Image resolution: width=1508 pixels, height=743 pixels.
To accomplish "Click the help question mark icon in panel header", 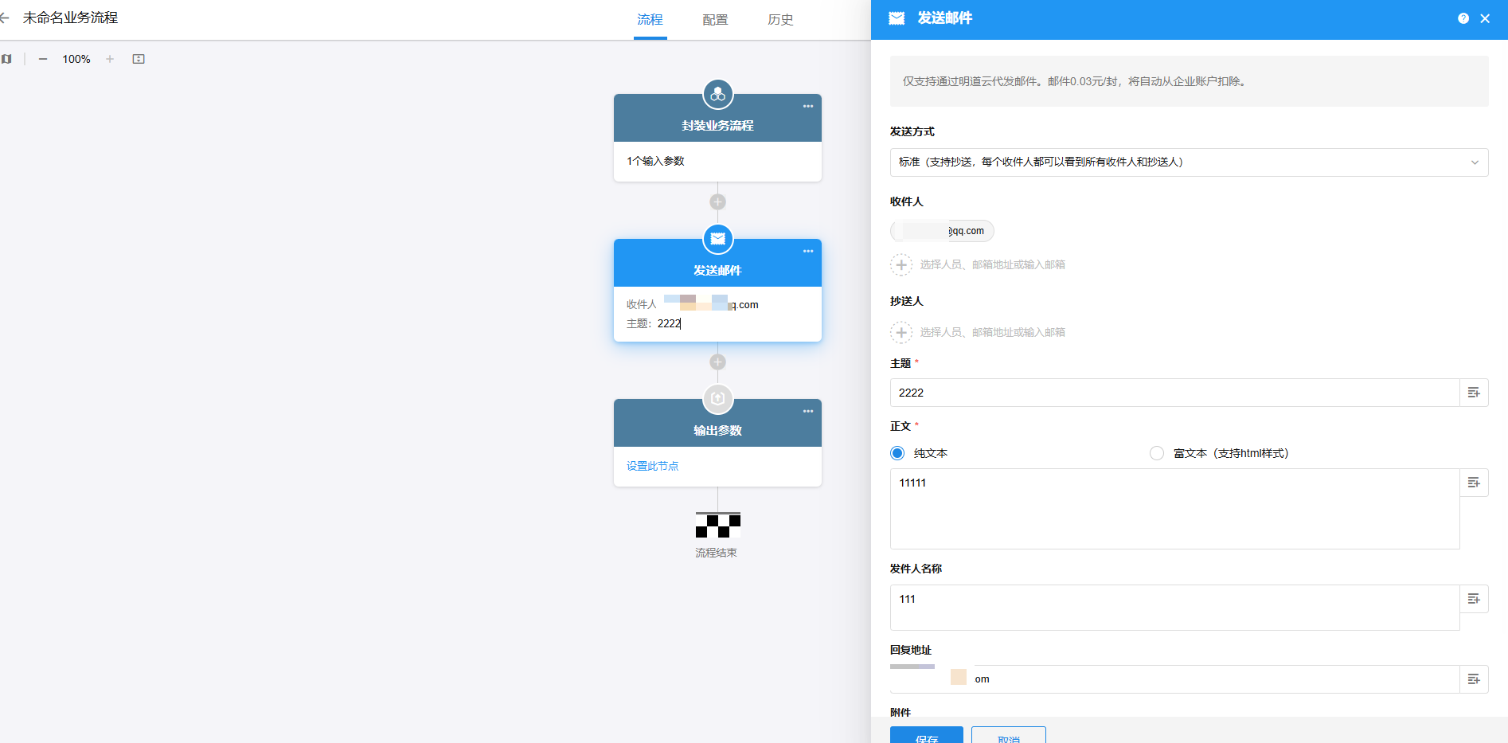I will coord(1463,18).
